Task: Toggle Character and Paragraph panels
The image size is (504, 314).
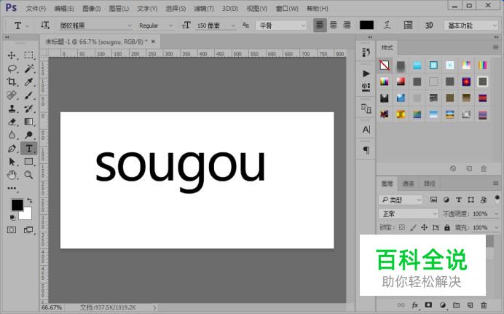Action: tap(408, 25)
